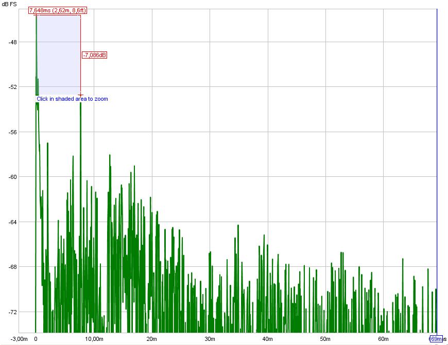This screenshot has height=345, width=448.
Task: Click the -52 tick on the vertical axis
Action: click(13, 87)
